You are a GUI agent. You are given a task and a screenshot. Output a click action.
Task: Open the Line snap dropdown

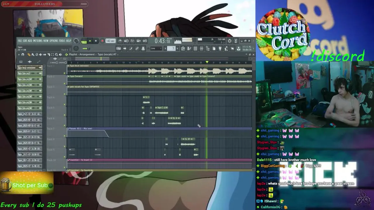point(156,48)
